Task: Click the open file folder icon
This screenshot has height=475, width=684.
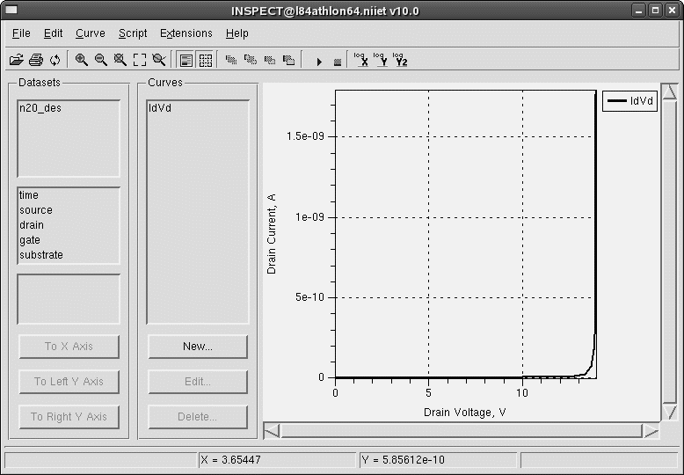Action: click(16, 60)
